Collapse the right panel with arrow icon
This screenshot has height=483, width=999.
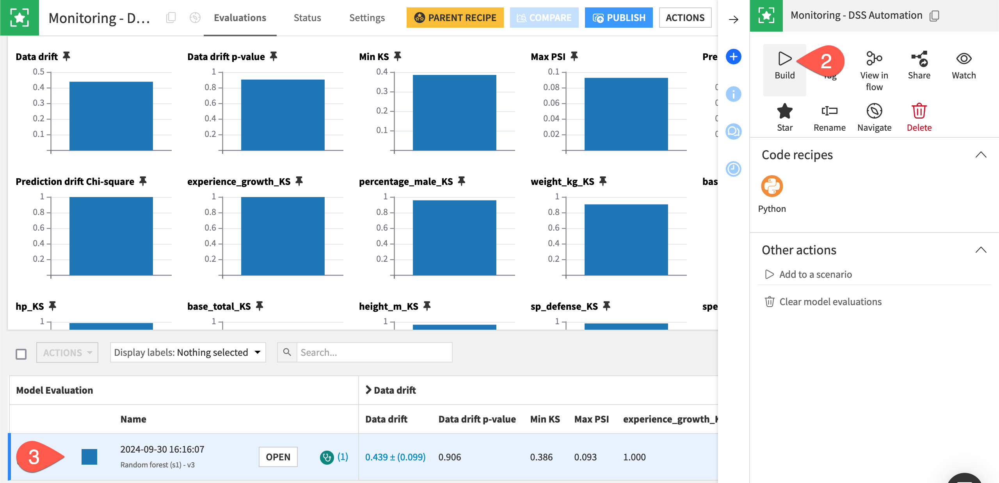(x=734, y=19)
